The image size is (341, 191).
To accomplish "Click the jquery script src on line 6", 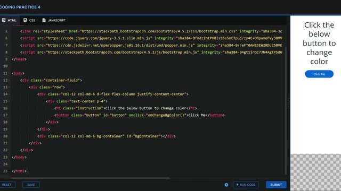I will tap(99, 38).
